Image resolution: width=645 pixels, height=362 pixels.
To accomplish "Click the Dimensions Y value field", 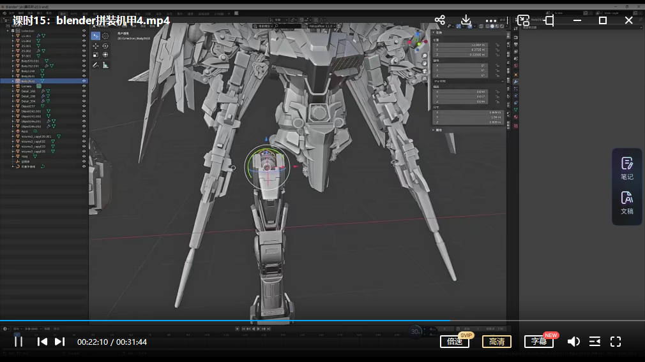I will [x=468, y=117].
